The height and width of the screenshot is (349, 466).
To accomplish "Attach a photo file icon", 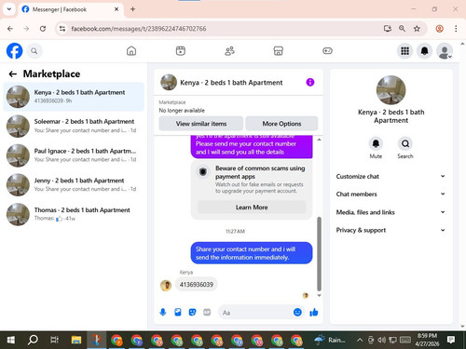I will 178,312.
